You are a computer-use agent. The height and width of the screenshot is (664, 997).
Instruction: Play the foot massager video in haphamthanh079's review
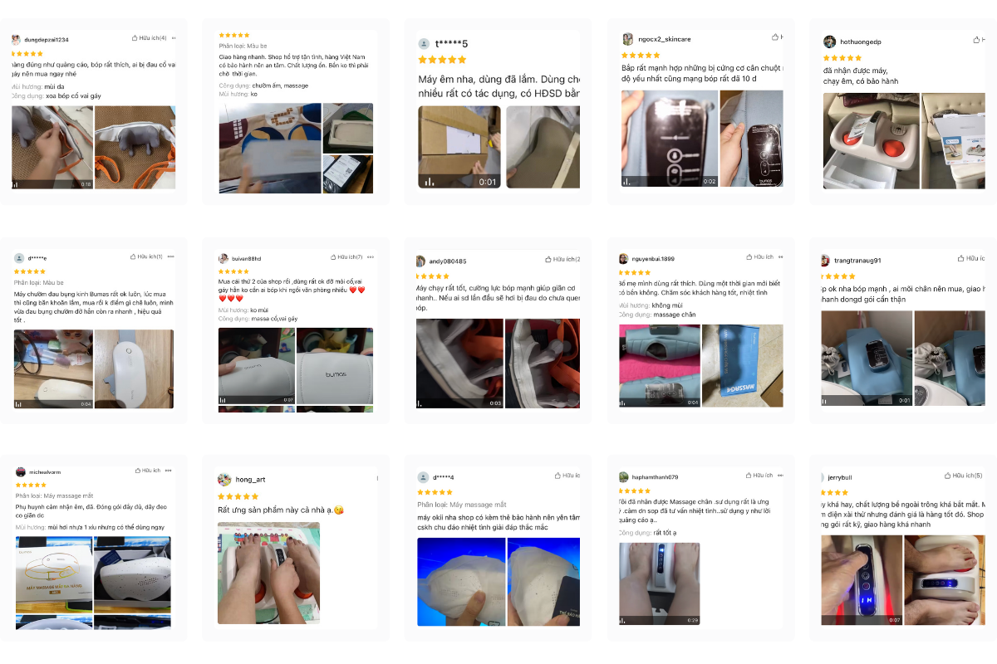click(659, 584)
